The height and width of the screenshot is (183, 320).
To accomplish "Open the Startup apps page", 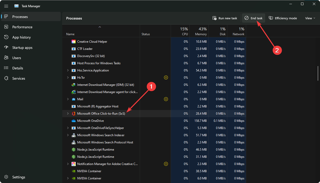I will click(31, 48).
